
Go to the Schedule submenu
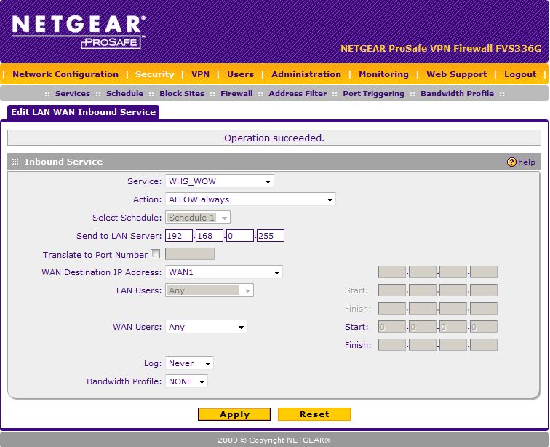125,93
